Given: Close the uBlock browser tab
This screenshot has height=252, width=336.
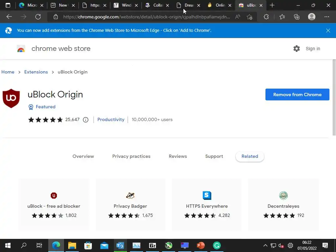Looking at the screenshot, I should click(x=261, y=5).
